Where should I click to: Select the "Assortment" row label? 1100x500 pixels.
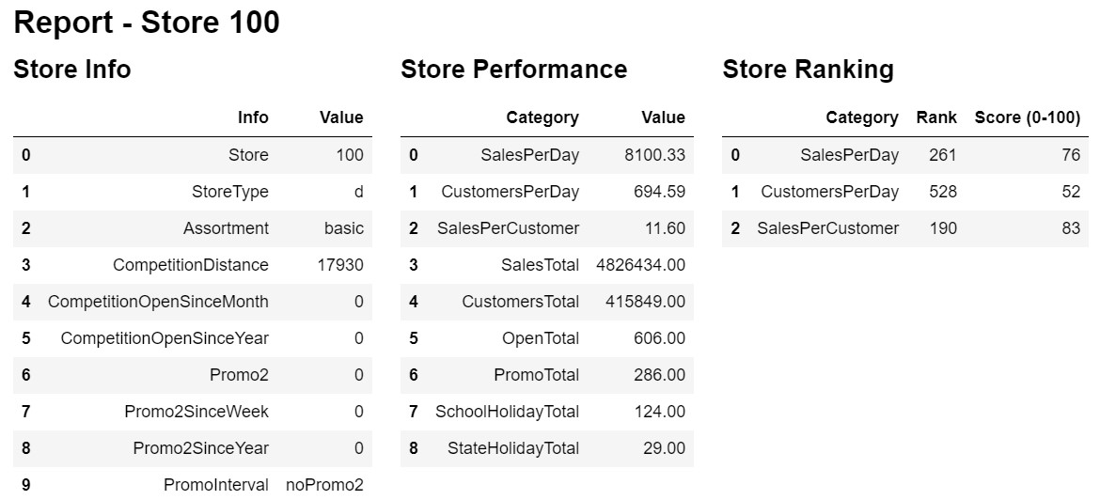click(226, 228)
